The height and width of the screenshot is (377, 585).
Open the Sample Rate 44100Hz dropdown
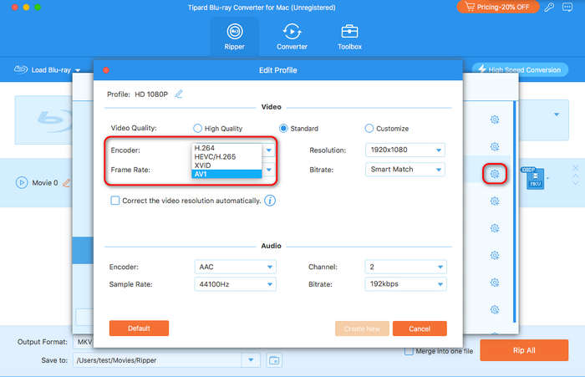235,284
